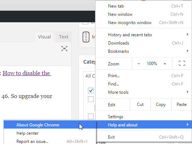Image resolution: width=192 pixels, height=144 pixels.
Task: Click the 100% zoom value
Action: (x=152, y=64)
